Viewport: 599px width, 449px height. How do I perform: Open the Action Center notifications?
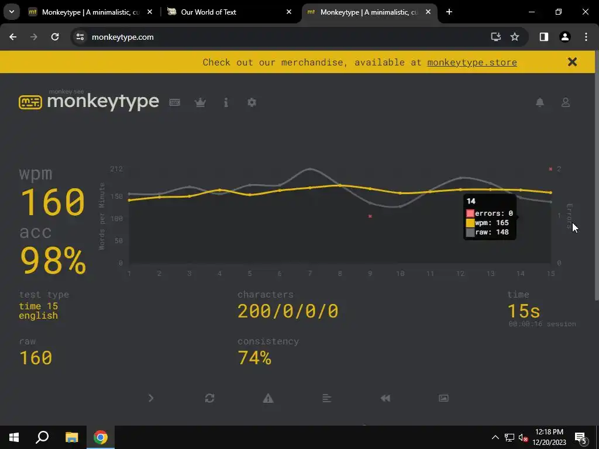[581, 437]
